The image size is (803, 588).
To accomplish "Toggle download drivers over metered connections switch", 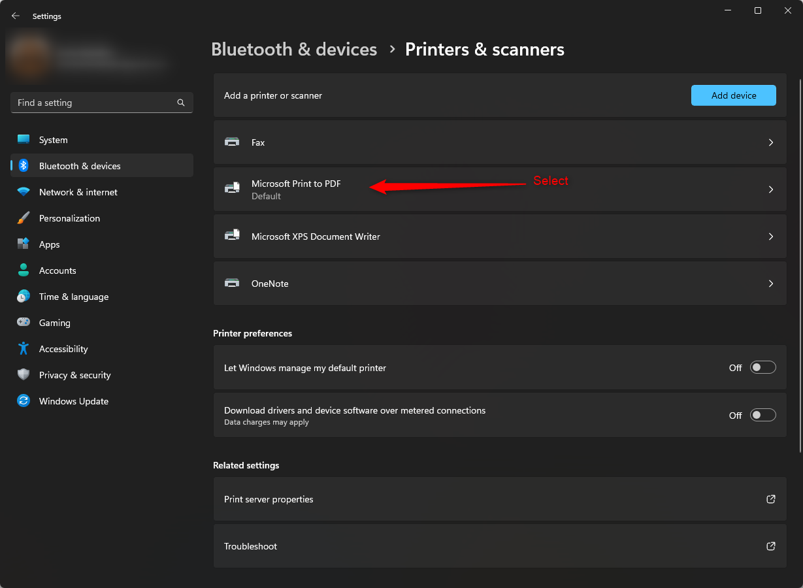I will 763,415.
